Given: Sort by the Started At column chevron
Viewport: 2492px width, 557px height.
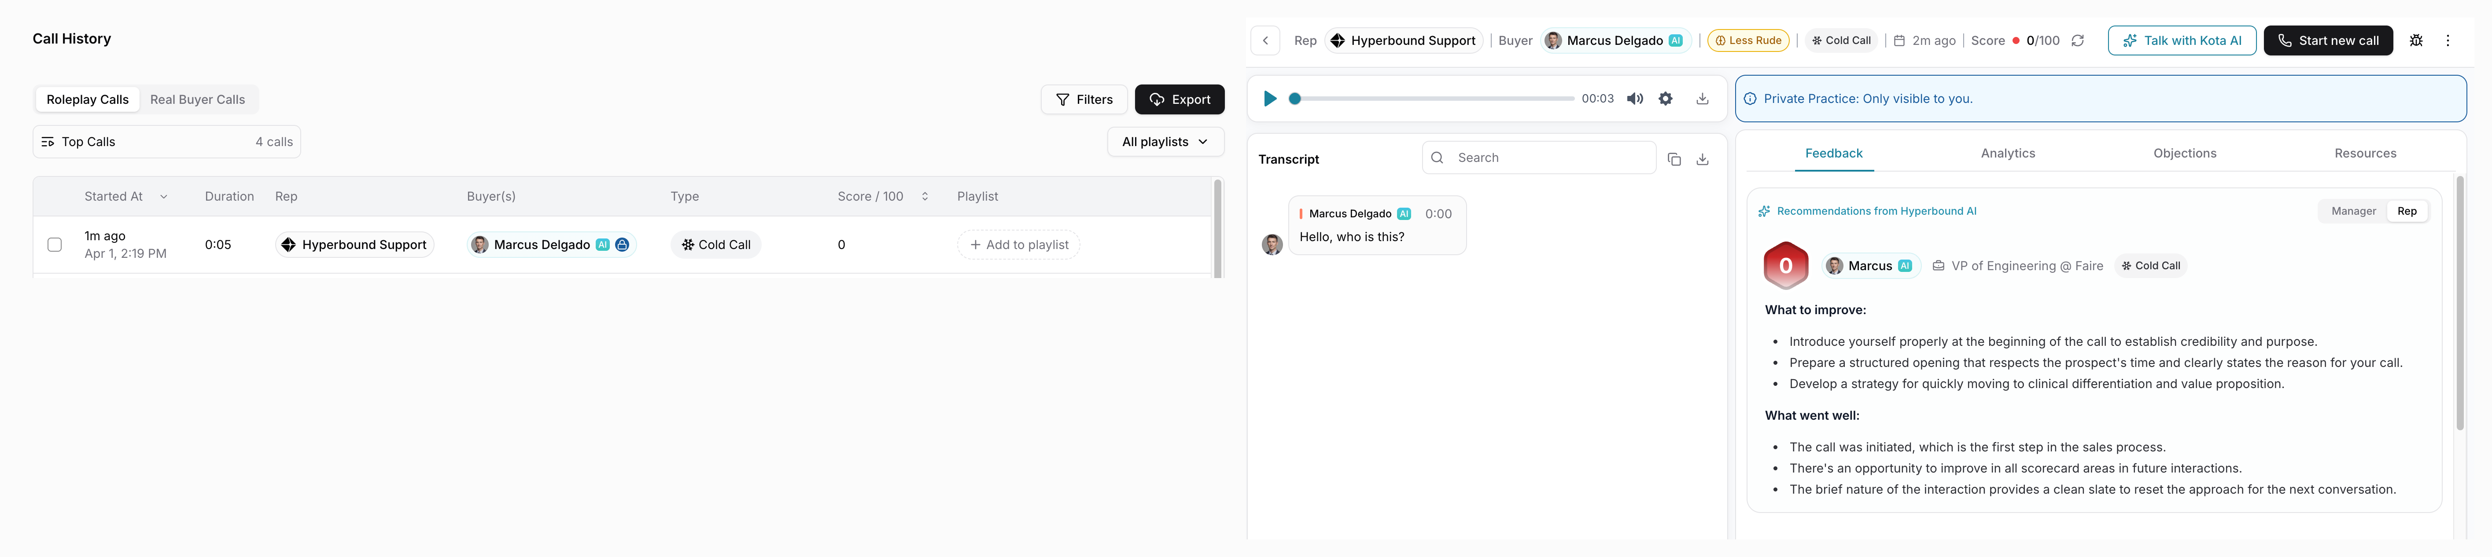Looking at the screenshot, I should pos(163,196).
